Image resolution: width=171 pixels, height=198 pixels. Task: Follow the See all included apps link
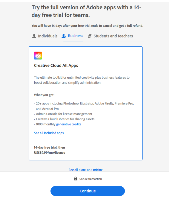(x=49, y=133)
